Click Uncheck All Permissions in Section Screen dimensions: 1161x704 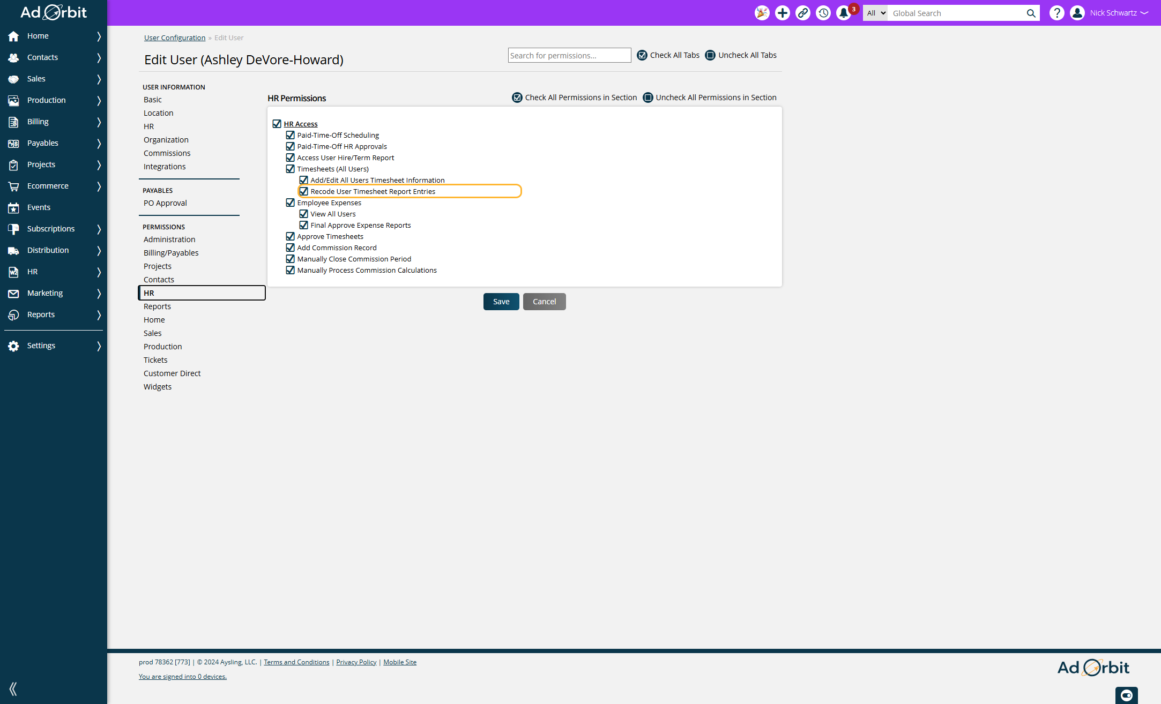(x=710, y=98)
